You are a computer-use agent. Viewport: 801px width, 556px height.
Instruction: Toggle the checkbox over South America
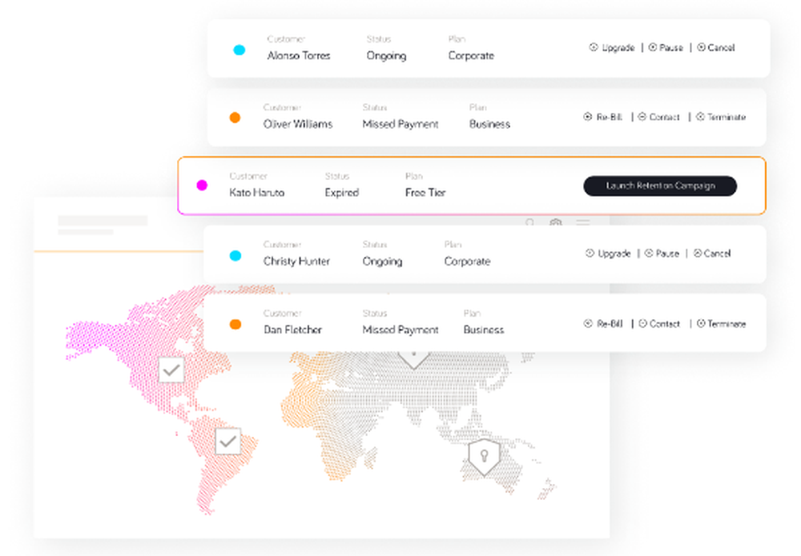[x=228, y=441]
